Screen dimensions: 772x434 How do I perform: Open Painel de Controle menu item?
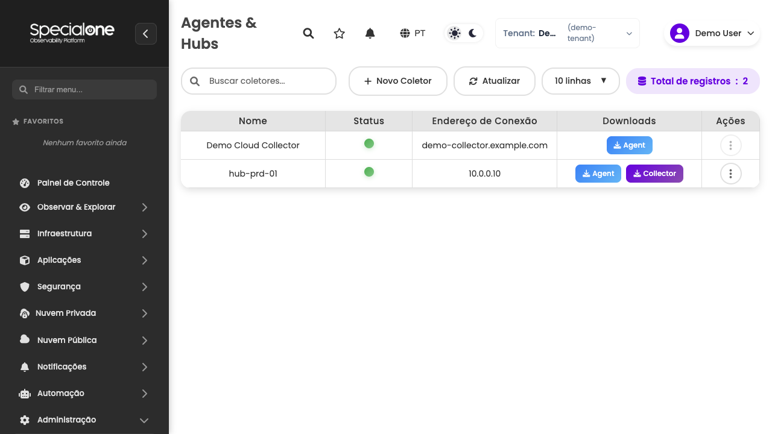tap(84, 183)
